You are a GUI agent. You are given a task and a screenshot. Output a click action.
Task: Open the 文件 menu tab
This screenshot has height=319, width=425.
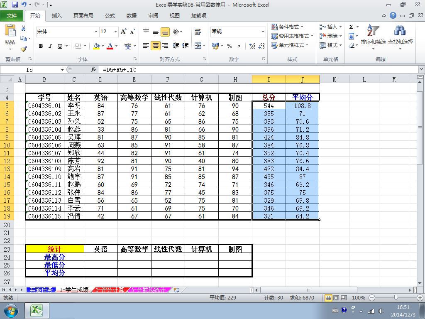(x=12, y=15)
